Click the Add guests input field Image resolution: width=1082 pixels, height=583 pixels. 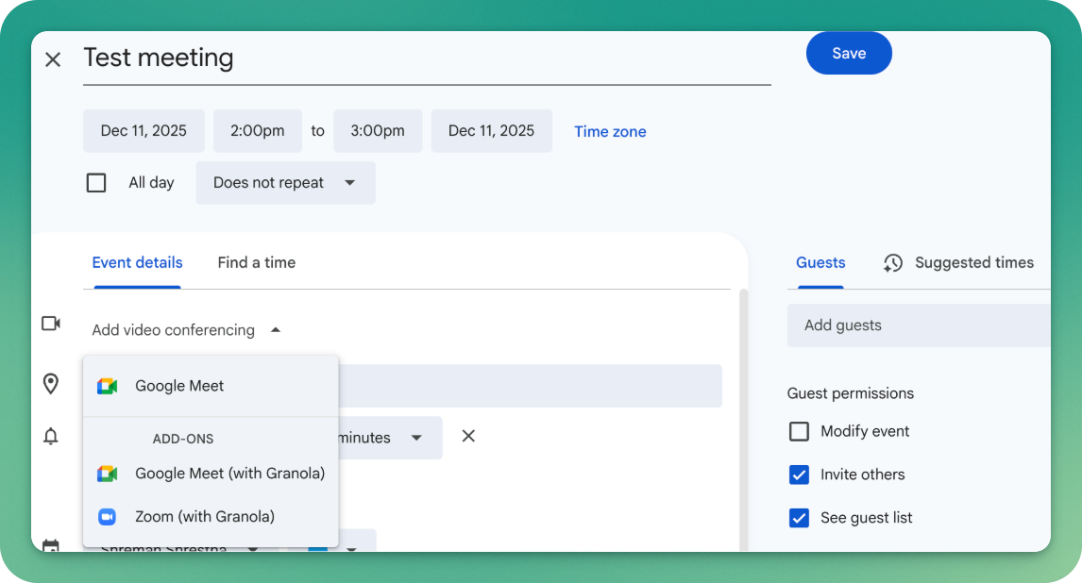pyautogui.click(x=918, y=325)
